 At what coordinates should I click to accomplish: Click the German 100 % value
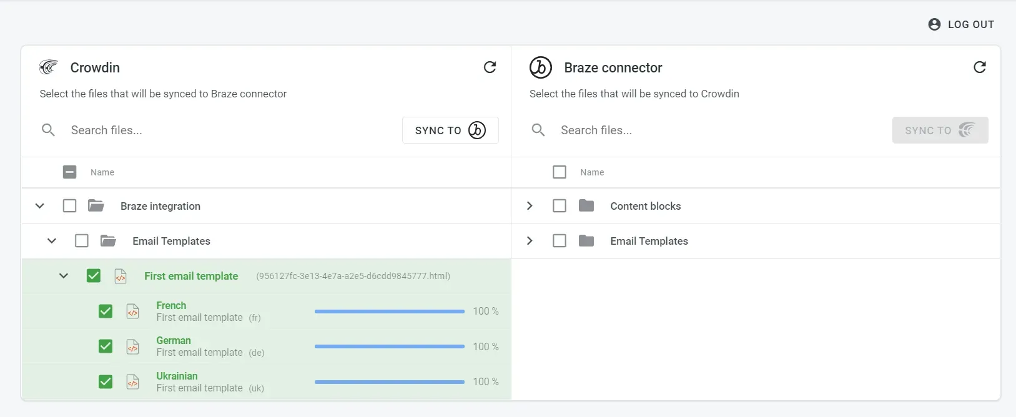point(485,346)
